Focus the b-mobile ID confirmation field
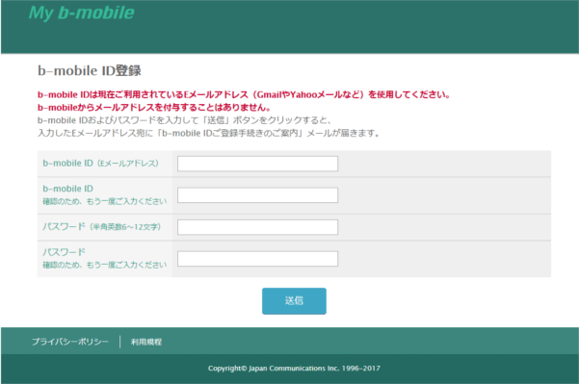The height and width of the screenshot is (384, 579). click(257, 195)
